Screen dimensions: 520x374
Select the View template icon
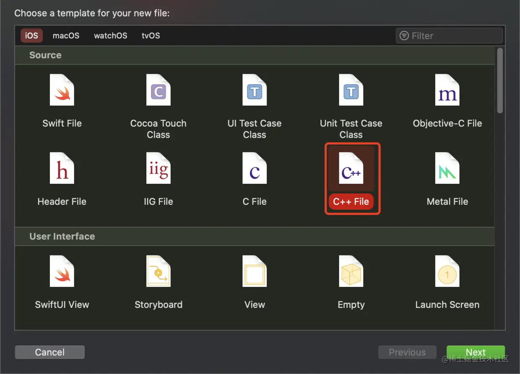tap(255, 271)
